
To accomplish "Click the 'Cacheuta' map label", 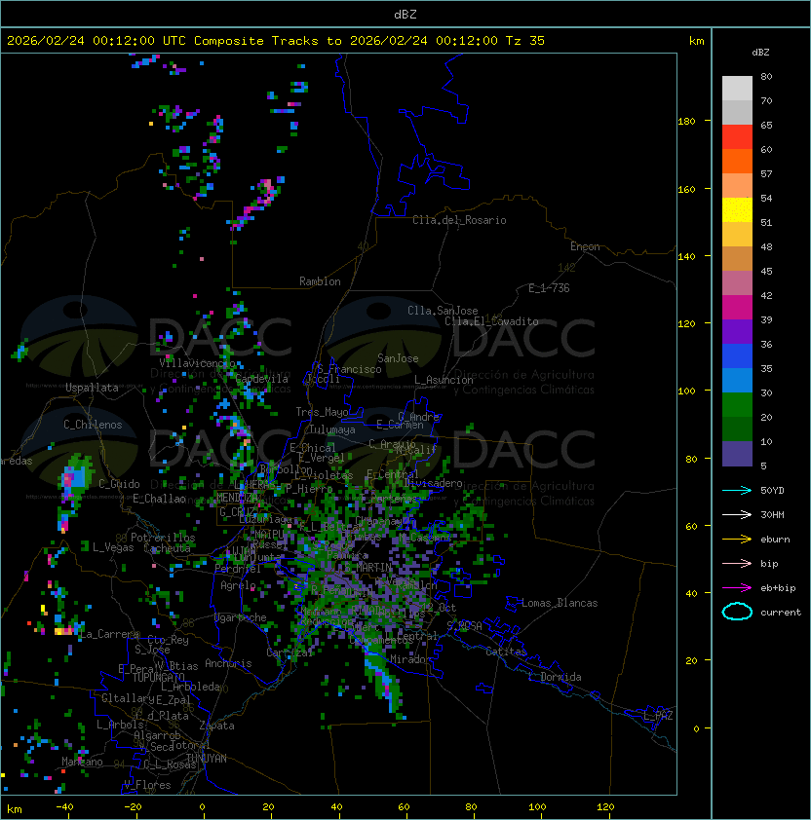I will pyautogui.click(x=167, y=548).
